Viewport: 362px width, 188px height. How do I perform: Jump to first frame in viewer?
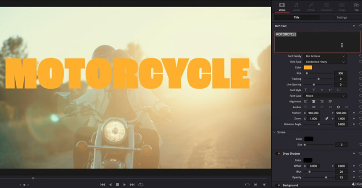coord(103,185)
